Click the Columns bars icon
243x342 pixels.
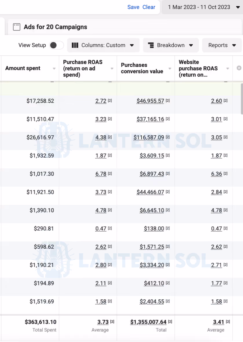click(x=75, y=45)
